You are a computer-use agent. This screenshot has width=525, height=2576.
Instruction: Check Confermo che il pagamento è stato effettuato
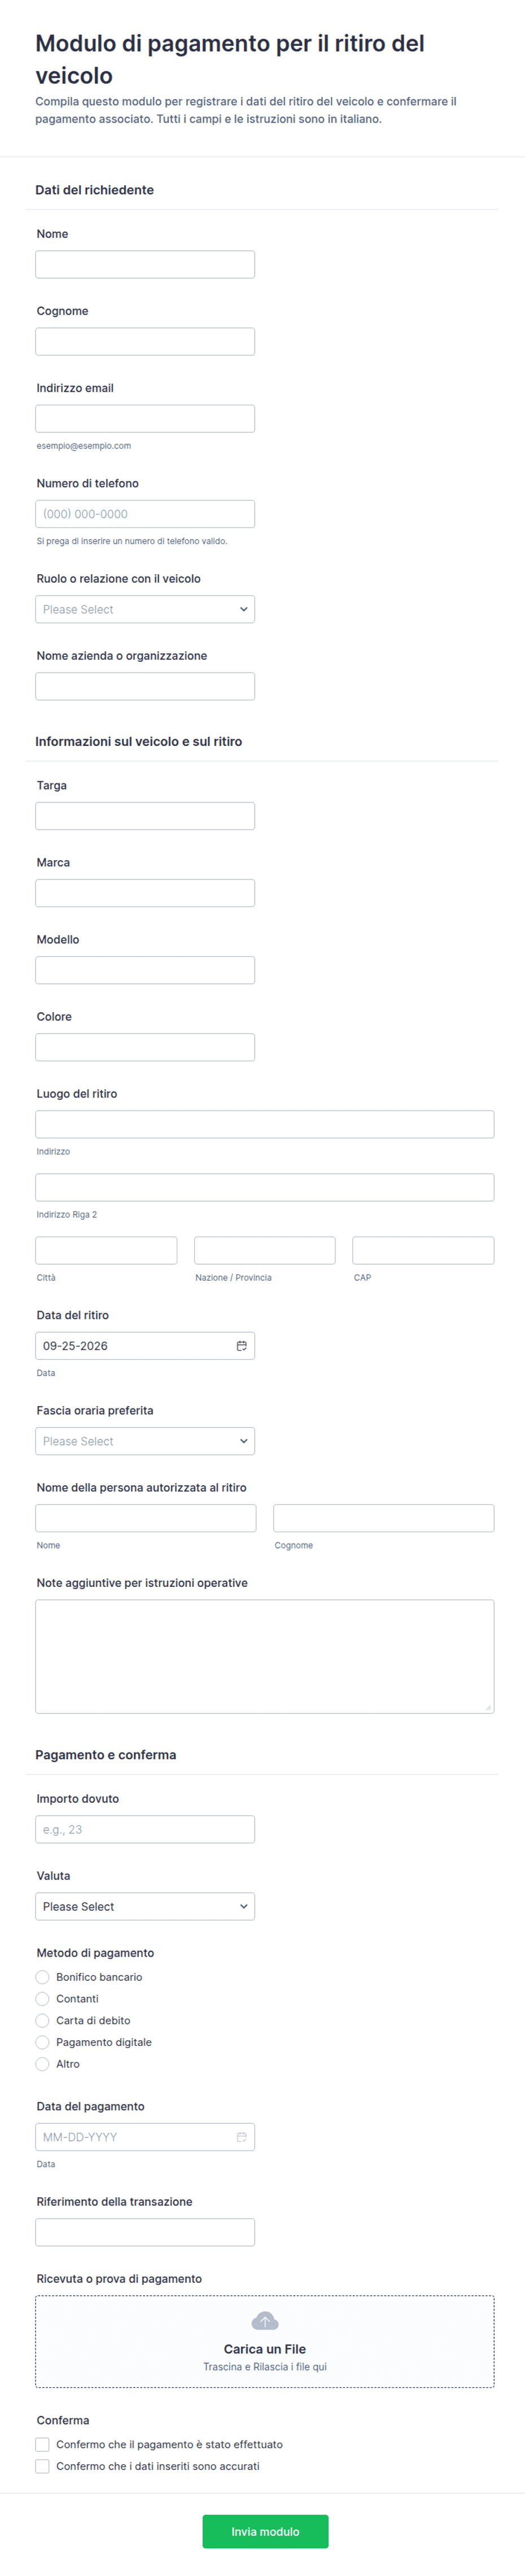coord(42,2444)
